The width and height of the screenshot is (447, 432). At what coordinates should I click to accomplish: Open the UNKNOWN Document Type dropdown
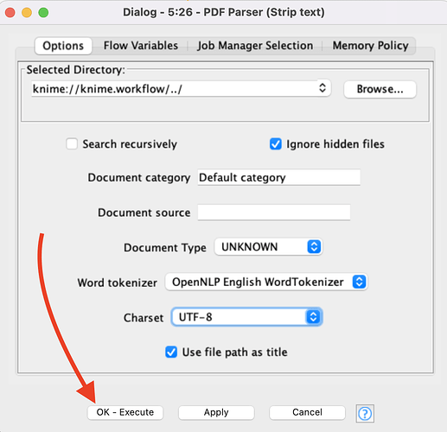pos(268,247)
